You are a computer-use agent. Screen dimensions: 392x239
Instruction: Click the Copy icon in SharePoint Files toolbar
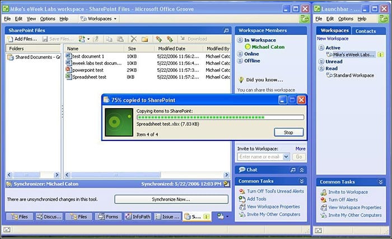click(x=109, y=39)
